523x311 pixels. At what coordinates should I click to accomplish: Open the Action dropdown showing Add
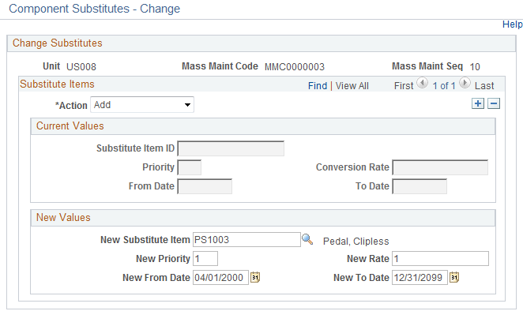(142, 105)
